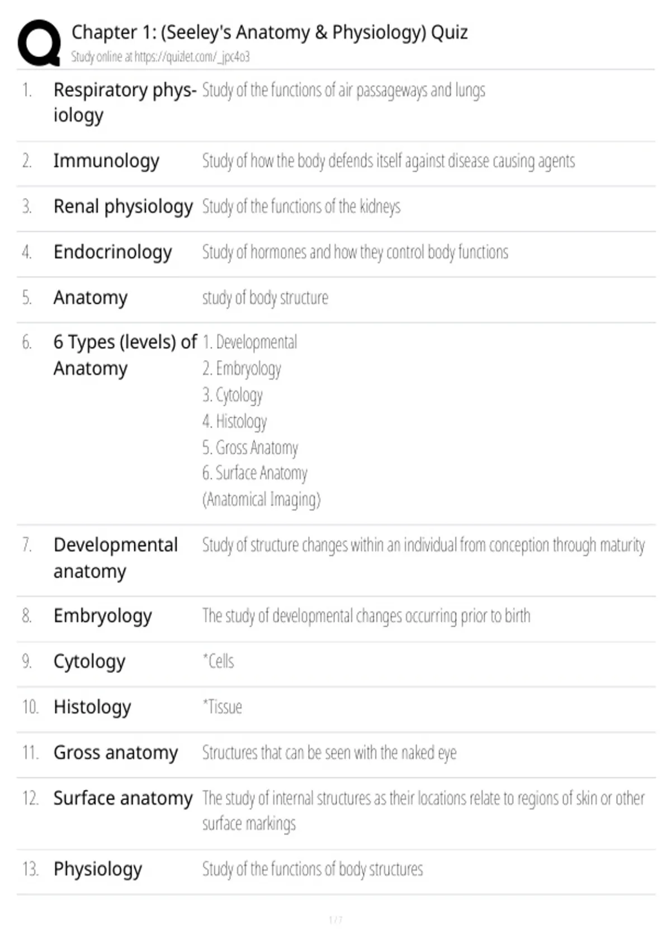Click the chapter quiz title heading
Screen dimensions: 671x951
(270, 32)
